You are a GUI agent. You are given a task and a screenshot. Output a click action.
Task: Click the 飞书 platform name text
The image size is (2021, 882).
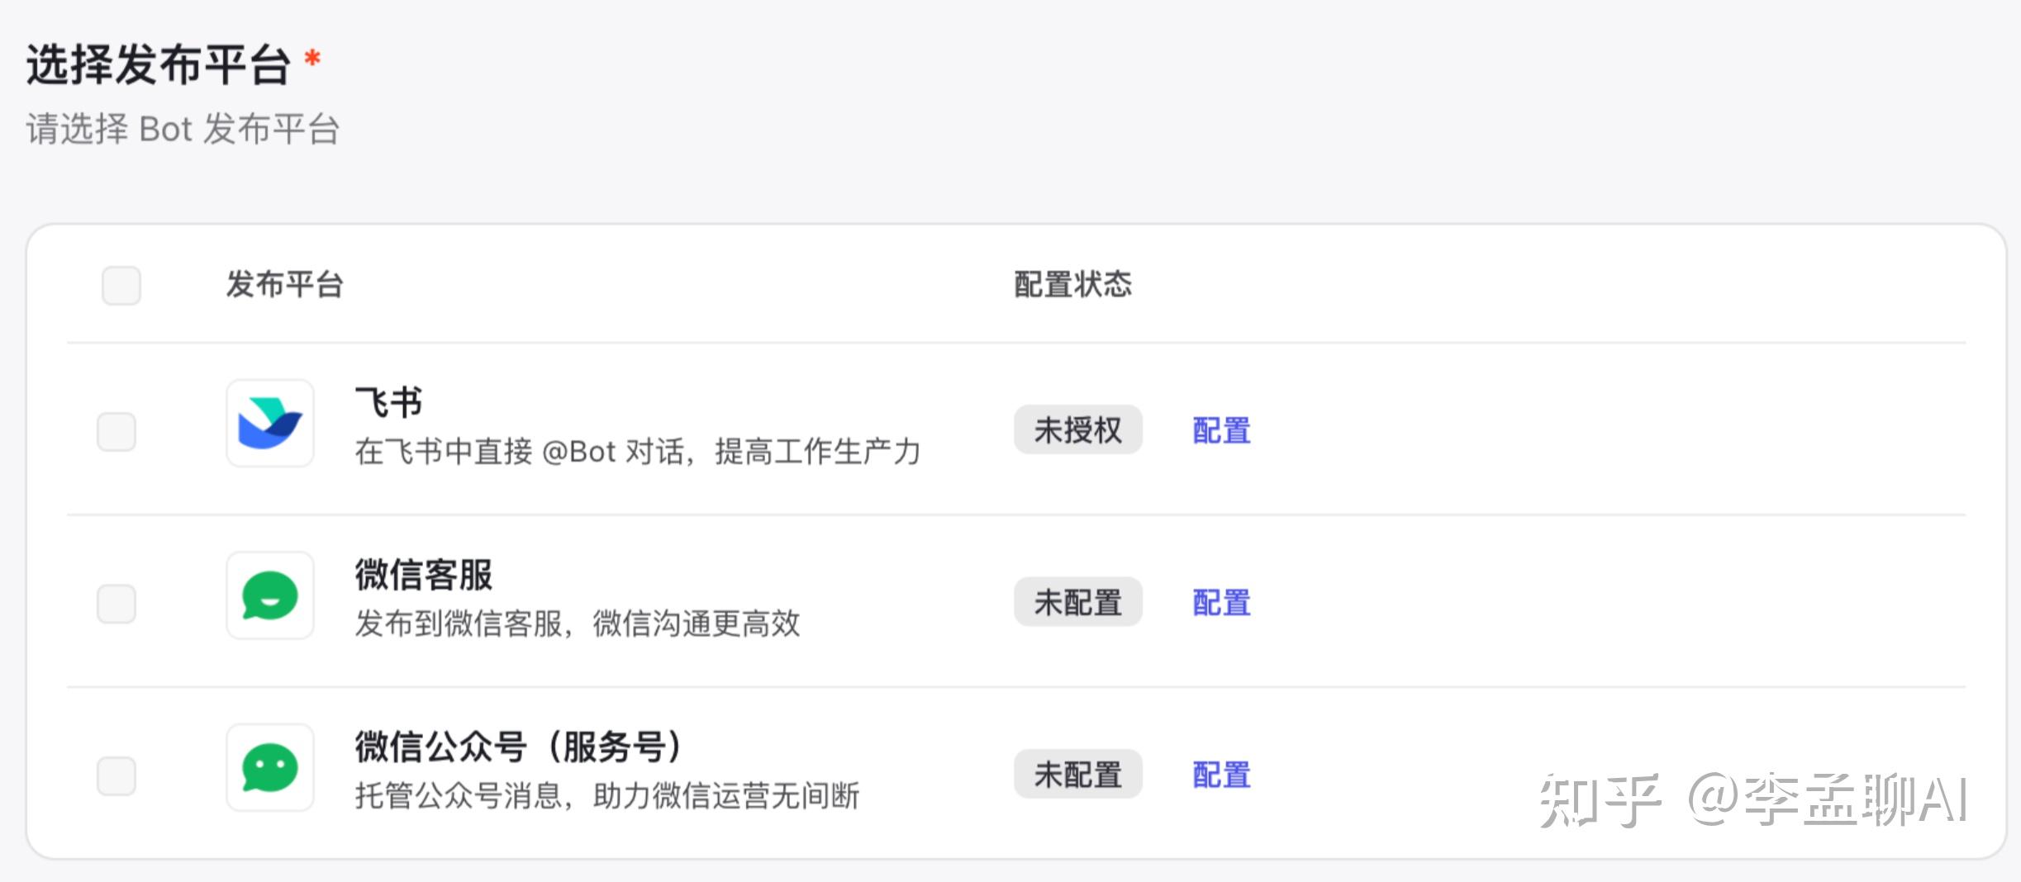coord(388,402)
